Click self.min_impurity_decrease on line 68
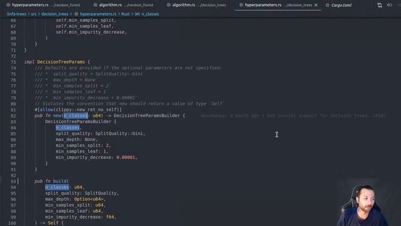 click(x=90, y=32)
